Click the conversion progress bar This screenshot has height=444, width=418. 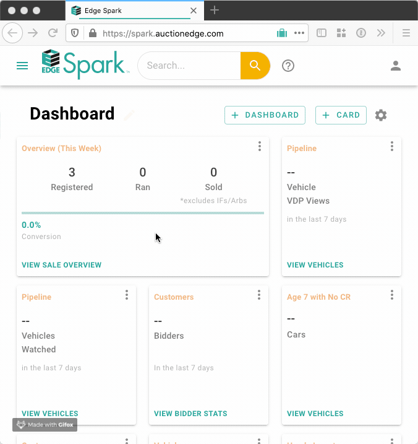[143, 213]
